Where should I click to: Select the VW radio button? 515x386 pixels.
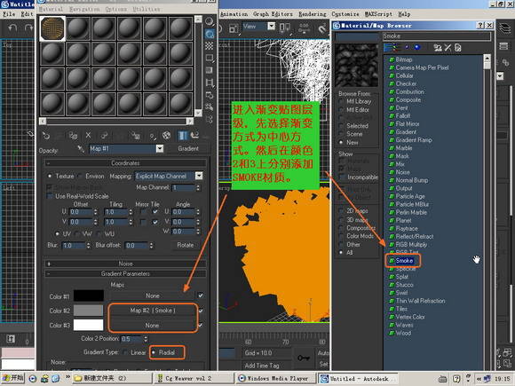(77, 234)
